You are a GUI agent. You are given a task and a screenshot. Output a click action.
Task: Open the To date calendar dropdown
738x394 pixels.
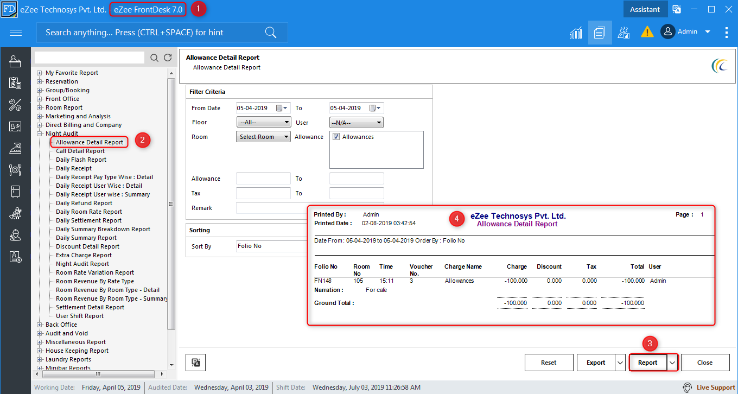376,108
